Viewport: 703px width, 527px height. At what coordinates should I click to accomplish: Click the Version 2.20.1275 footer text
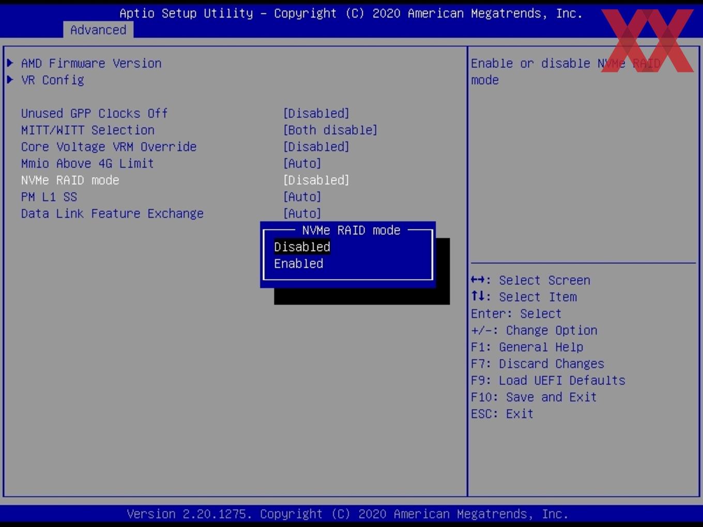pyautogui.click(x=347, y=514)
